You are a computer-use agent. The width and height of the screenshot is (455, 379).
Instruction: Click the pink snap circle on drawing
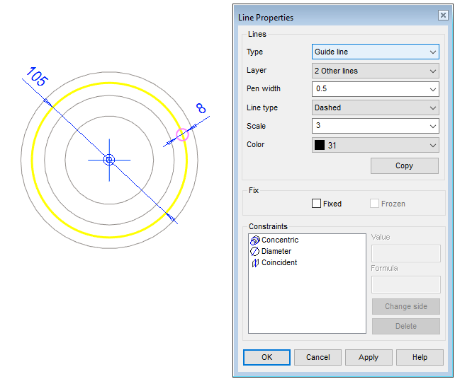(182, 134)
